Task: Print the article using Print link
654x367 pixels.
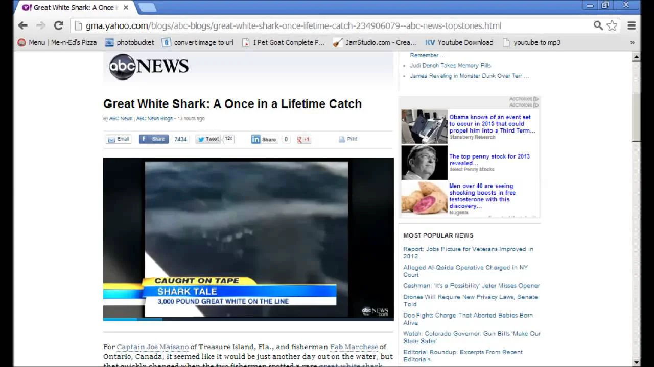Action: pos(348,139)
